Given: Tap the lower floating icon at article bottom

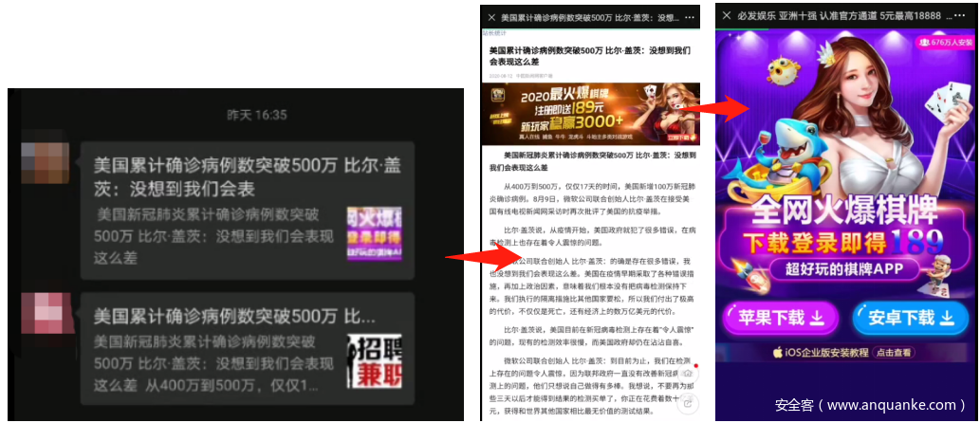Looking at the screenshot, I should (690, 401).
